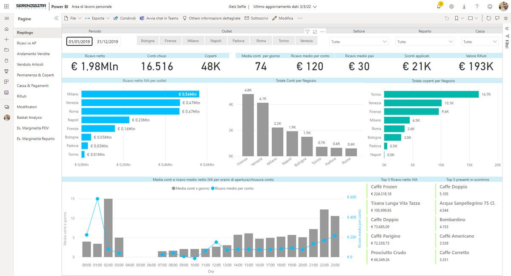Expand the Cassa dropdown
Screen dimensions: 511x276
[479, 42]
